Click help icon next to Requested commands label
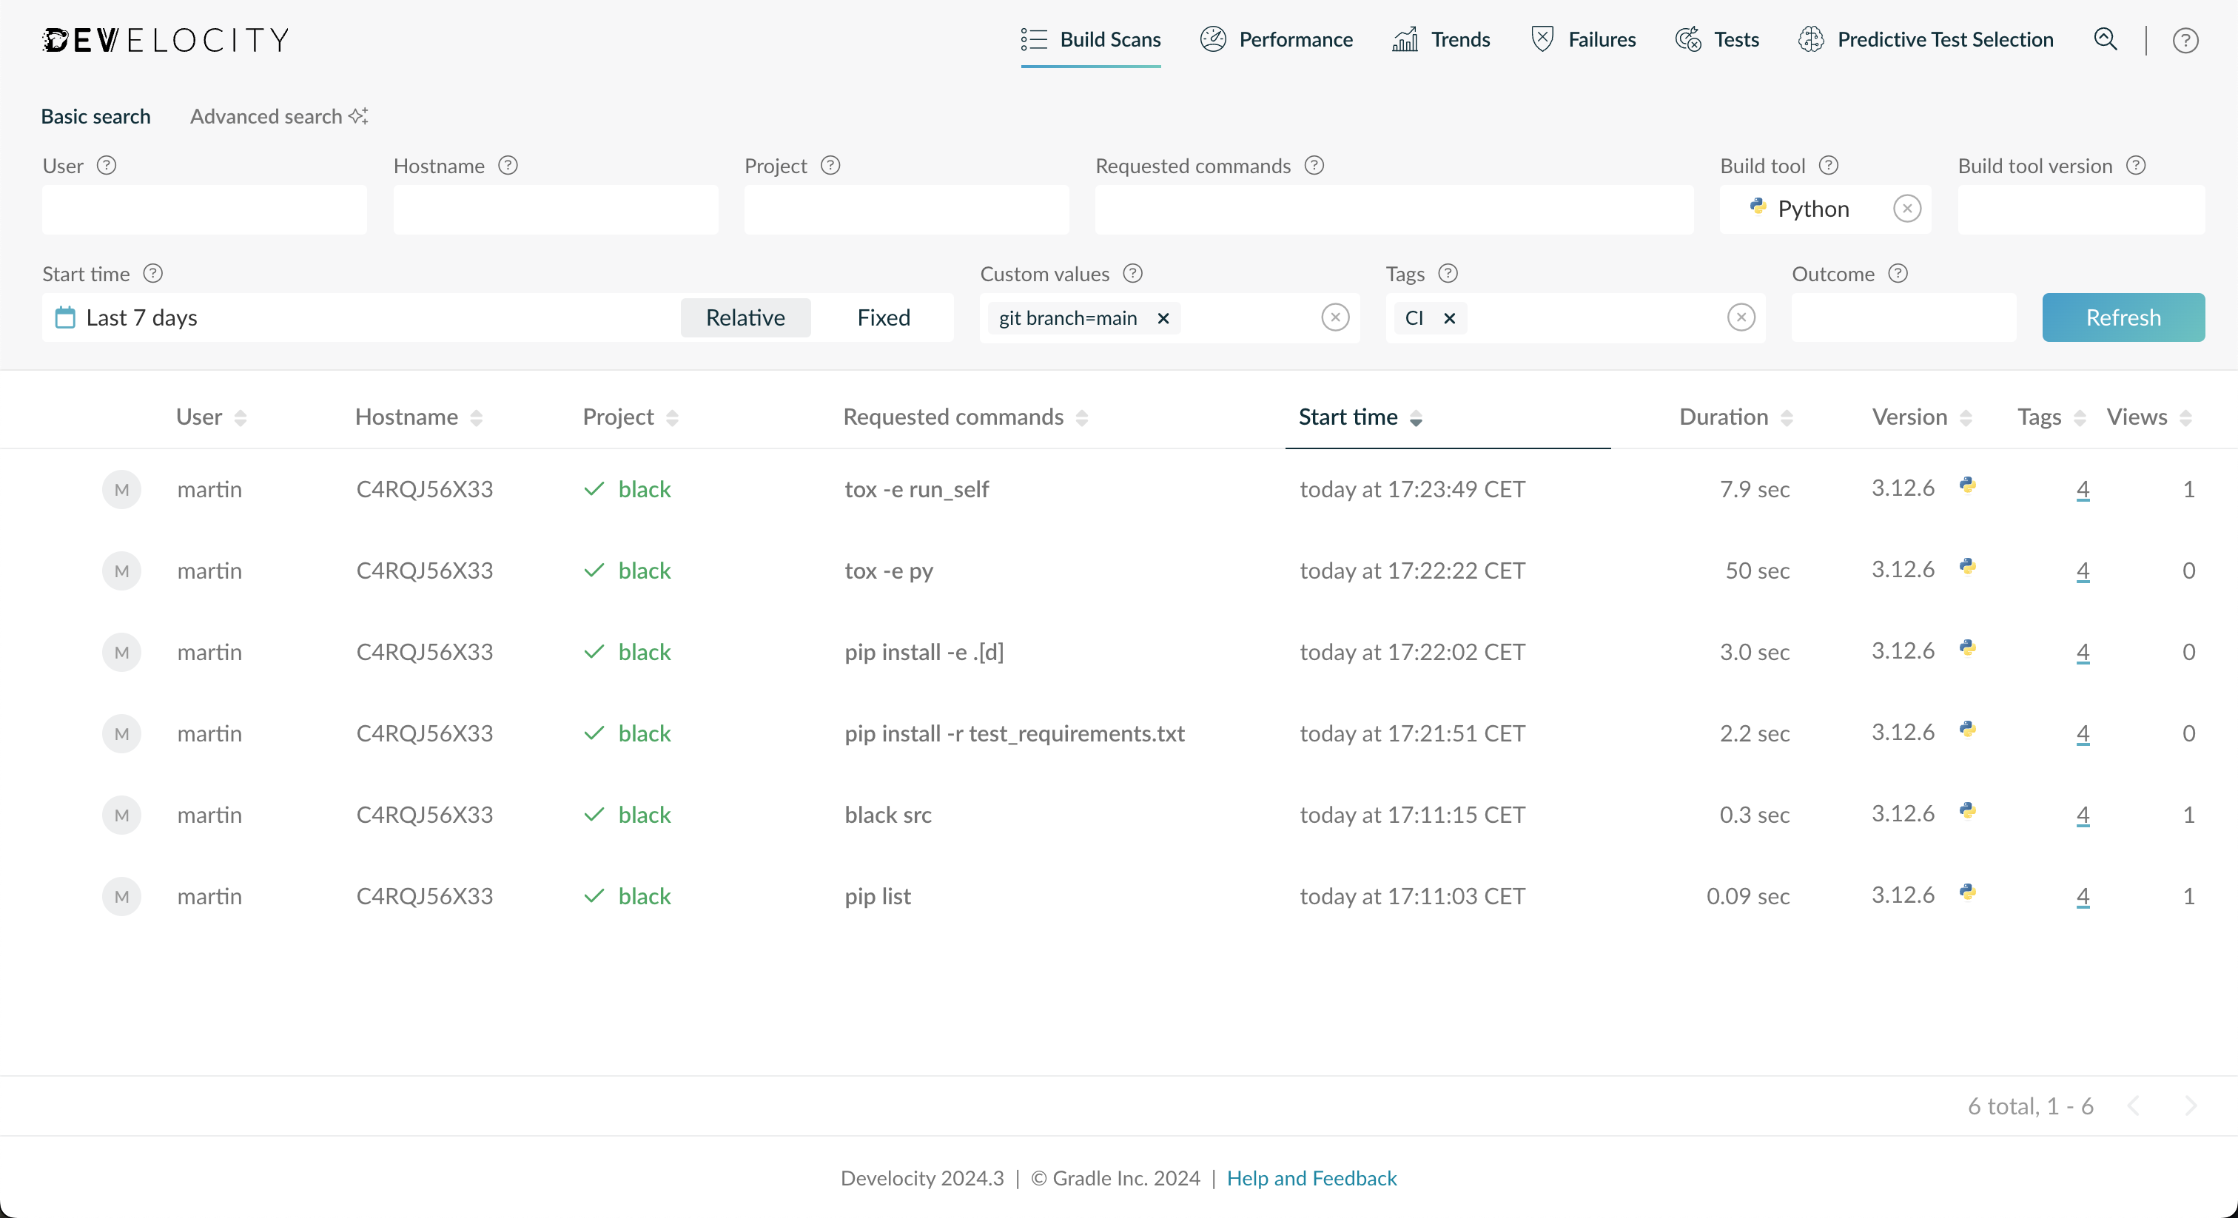2238x1218 pixels. [x=1314, y=165]
